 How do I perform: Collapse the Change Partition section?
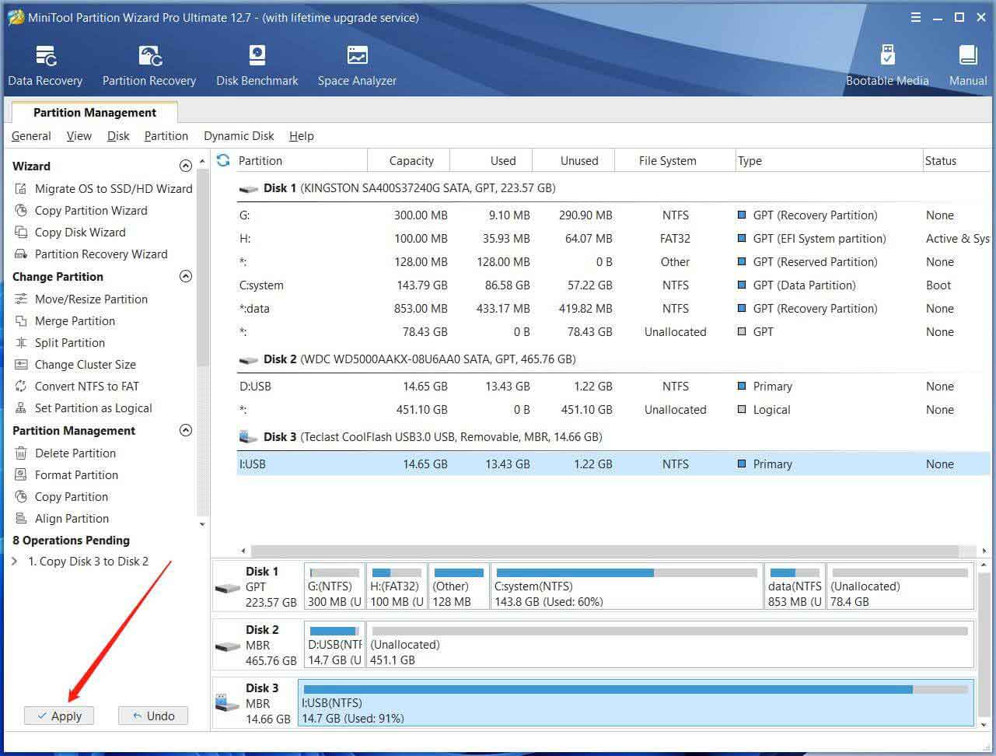click(185, 276)
